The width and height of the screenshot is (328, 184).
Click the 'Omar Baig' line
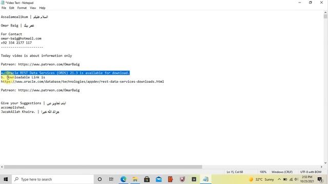17,26
